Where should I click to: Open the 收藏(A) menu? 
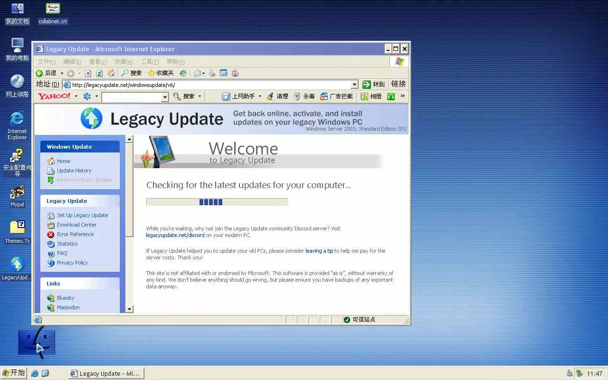(x=123, y=62)
